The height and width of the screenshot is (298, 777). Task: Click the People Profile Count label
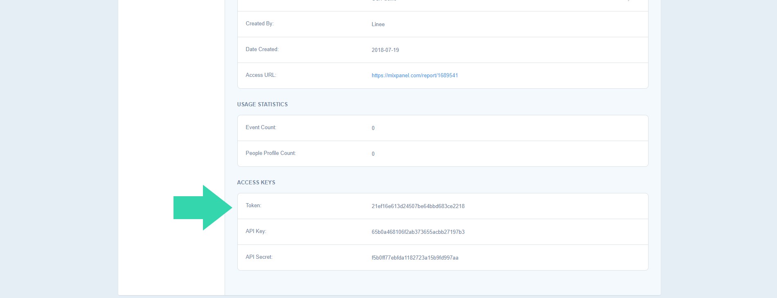[x=270, y=153]
